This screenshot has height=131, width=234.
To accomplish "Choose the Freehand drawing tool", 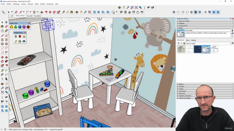I will (x=7, y=36).
